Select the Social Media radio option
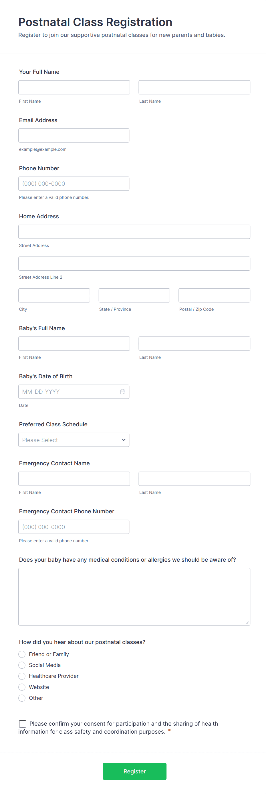266x794 pixels. click(x=22, y=665)
